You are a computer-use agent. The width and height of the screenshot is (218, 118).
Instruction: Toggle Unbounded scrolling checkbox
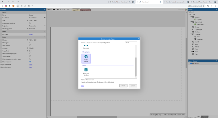coord(30,23)
